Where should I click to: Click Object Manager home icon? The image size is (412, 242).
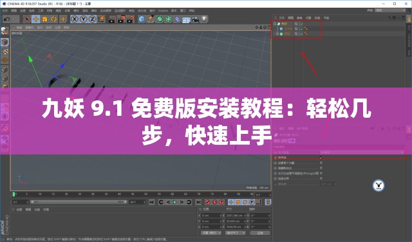[x=394, y=17]
